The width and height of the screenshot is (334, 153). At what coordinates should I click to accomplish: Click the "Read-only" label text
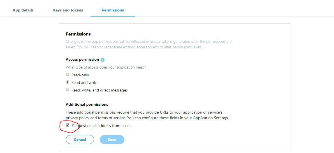click(x=80, y=75)
